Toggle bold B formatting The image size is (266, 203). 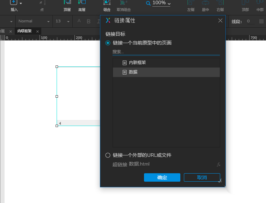[x=88, y=21]
